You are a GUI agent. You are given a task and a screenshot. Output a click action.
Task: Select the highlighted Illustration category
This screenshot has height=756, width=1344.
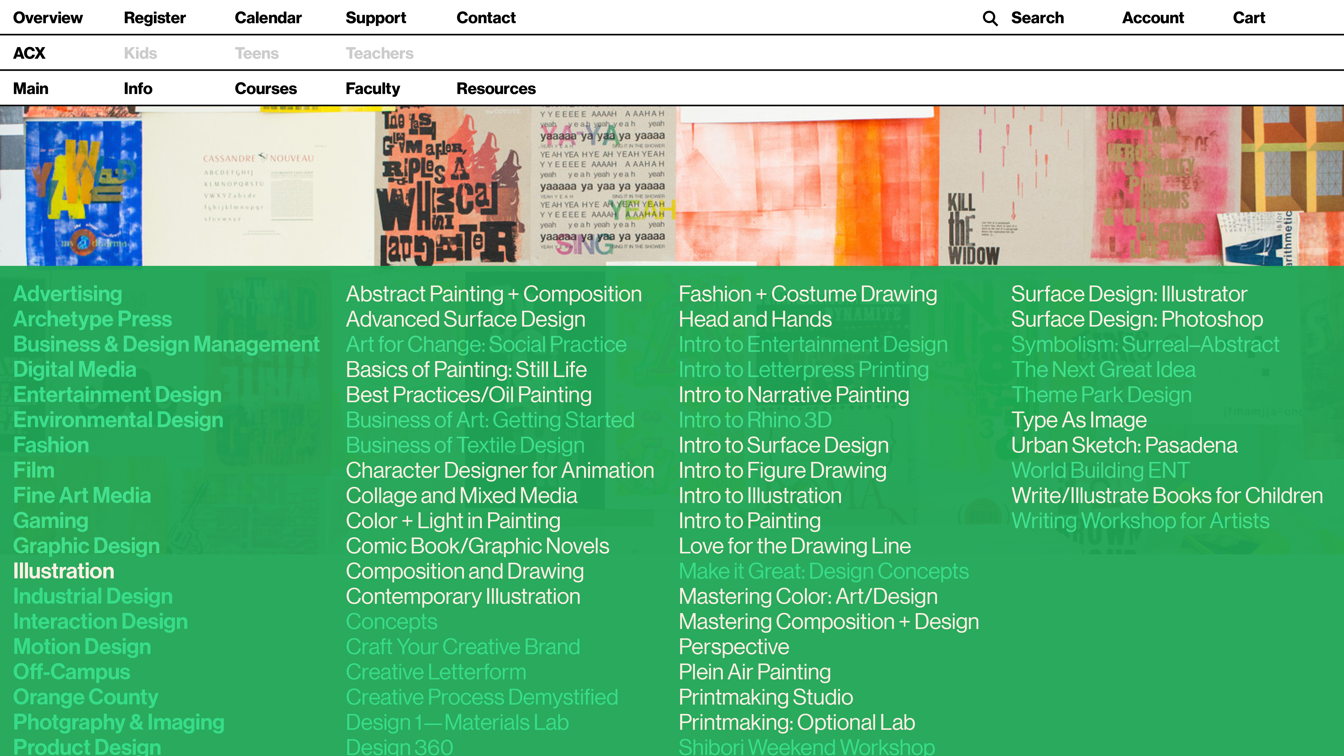coord(64,571)
